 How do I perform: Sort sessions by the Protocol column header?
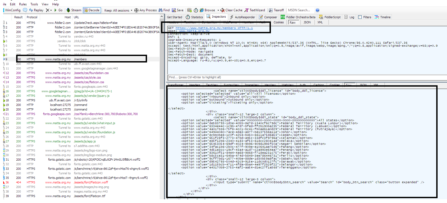[x=32, y=17]
